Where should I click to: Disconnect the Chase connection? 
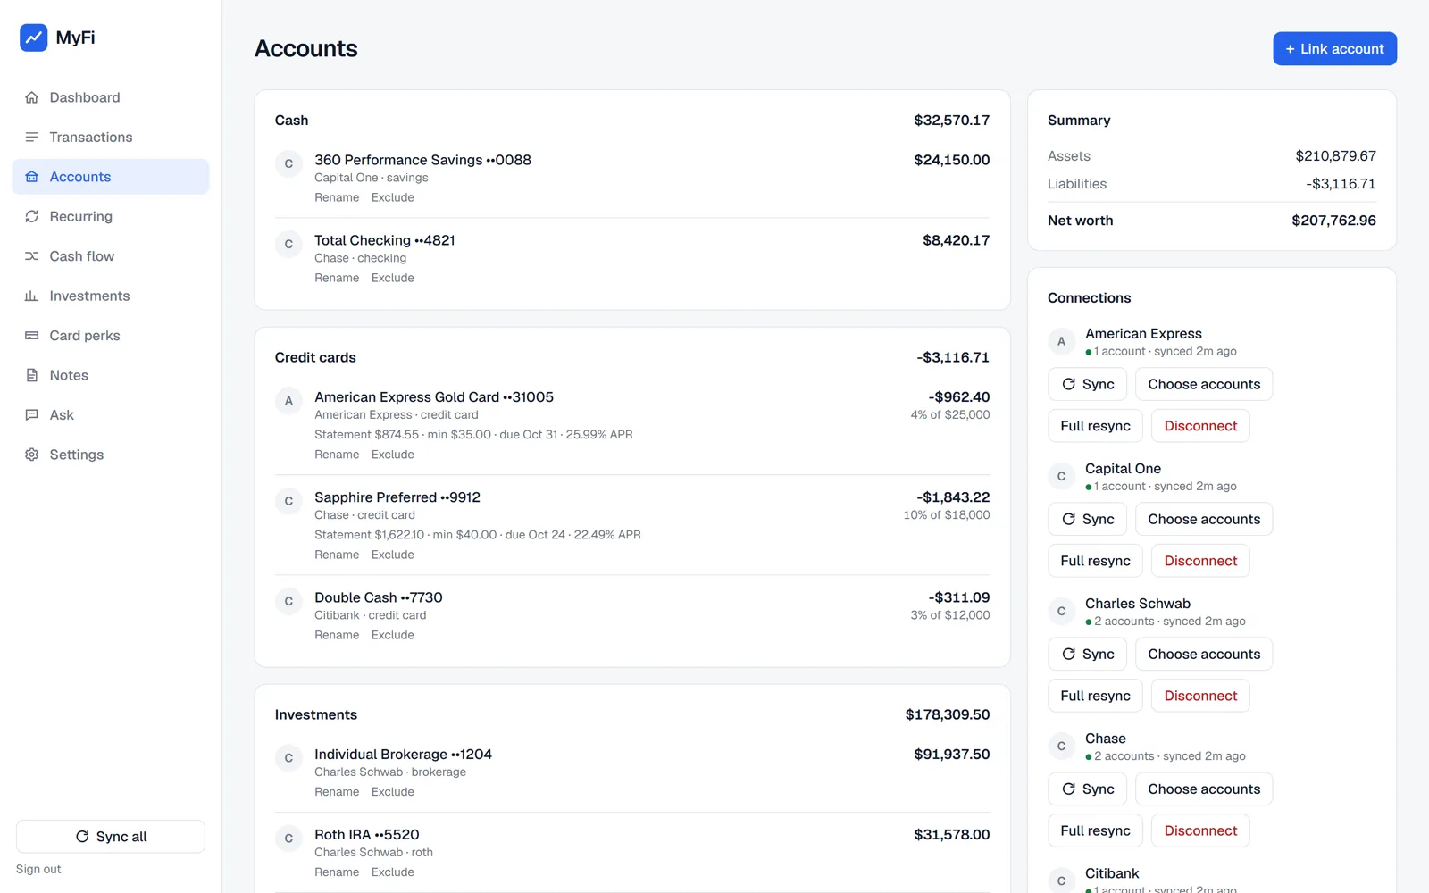tap(1200, 830)
